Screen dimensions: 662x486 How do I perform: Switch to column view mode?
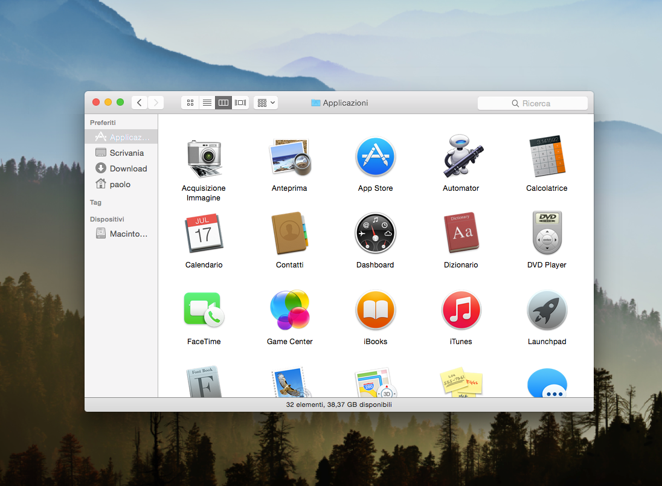click(x=223, y=103)
